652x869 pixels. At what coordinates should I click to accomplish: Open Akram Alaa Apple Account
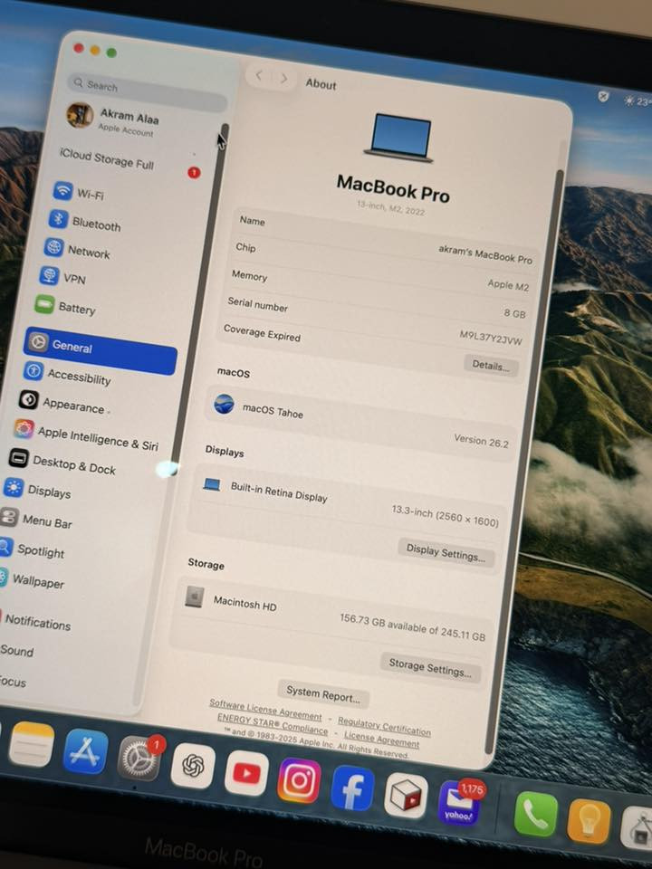pos(114,120)
